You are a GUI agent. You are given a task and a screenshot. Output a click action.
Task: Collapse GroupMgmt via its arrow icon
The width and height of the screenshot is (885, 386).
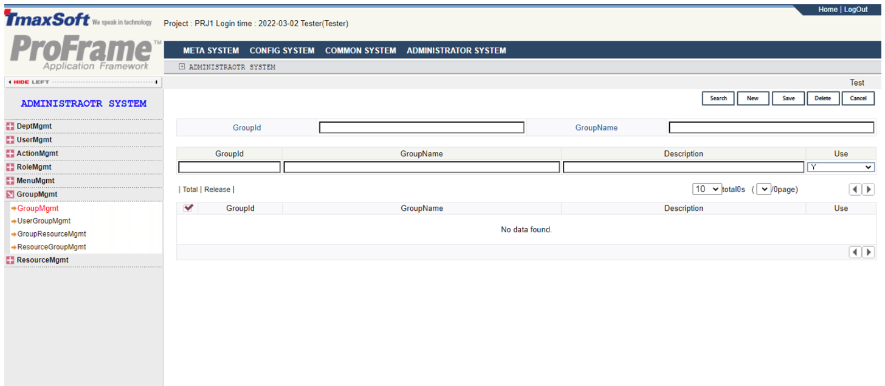pyautogui.click(x=9, y=193)
